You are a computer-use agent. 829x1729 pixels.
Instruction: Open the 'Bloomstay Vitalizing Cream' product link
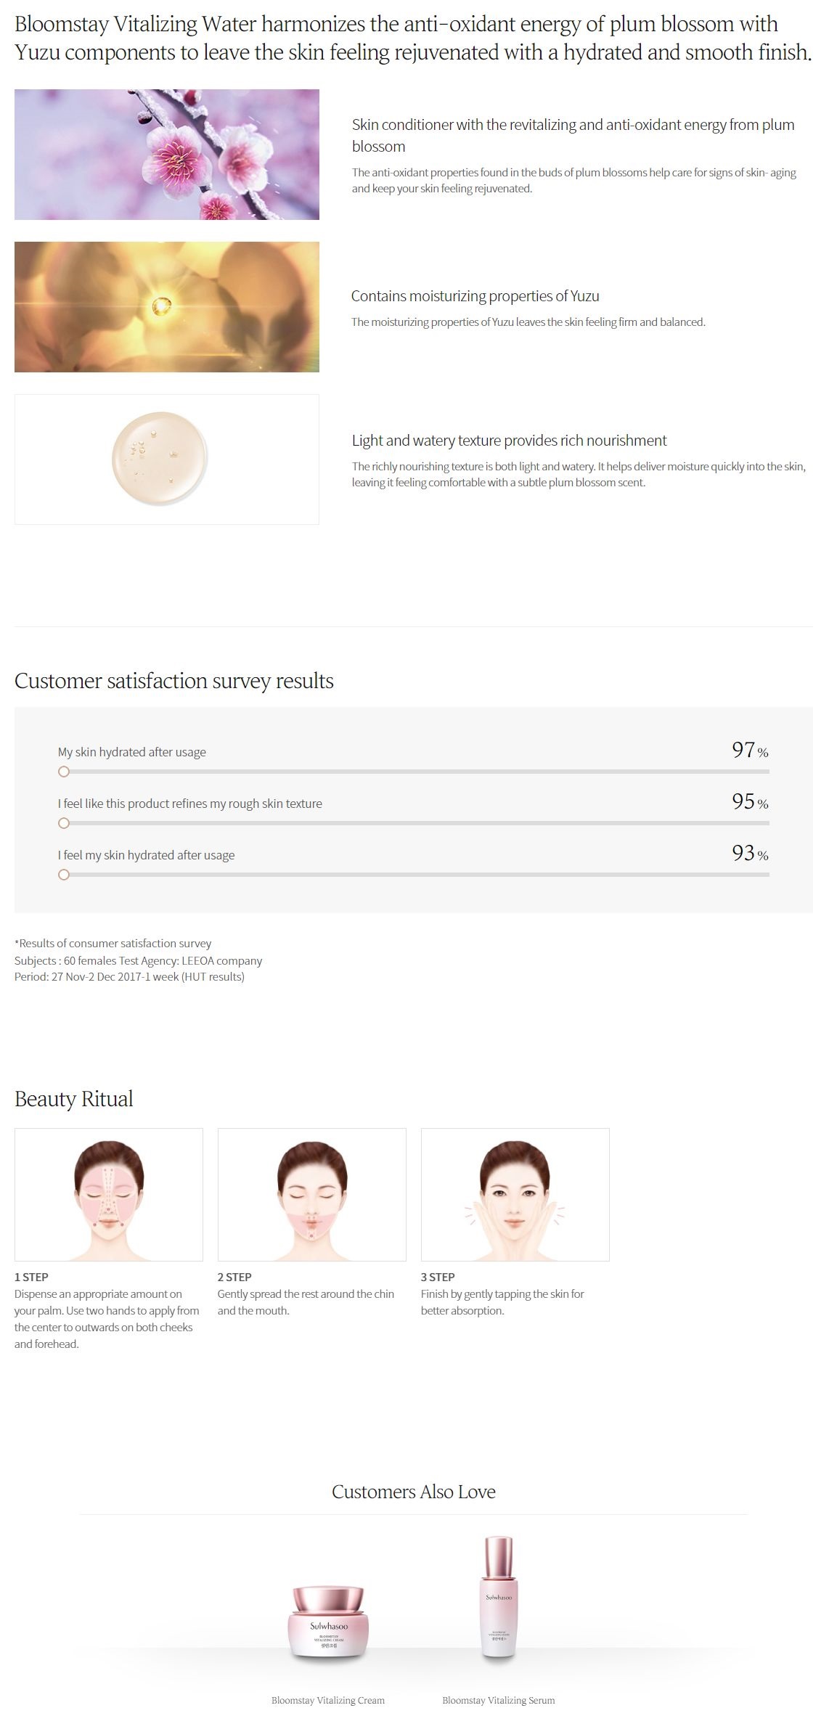tap(328, 1700)
